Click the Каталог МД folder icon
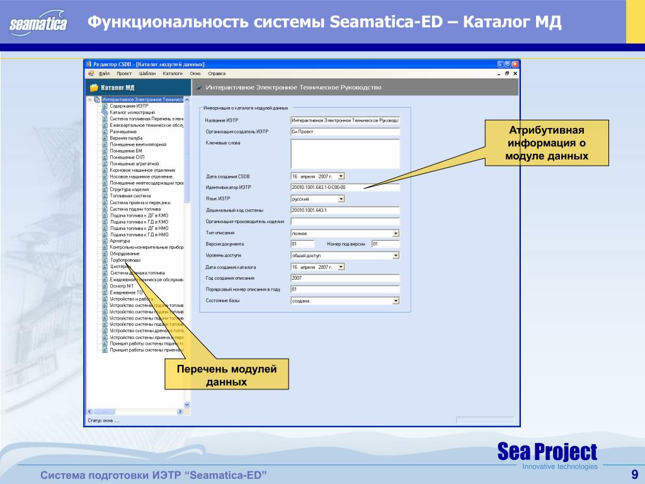 94,88
